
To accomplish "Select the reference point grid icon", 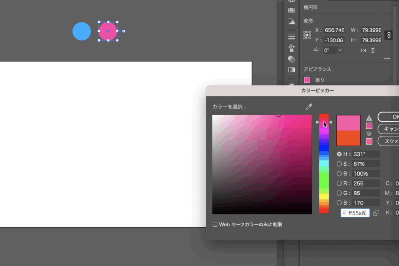I will [307, 35].
